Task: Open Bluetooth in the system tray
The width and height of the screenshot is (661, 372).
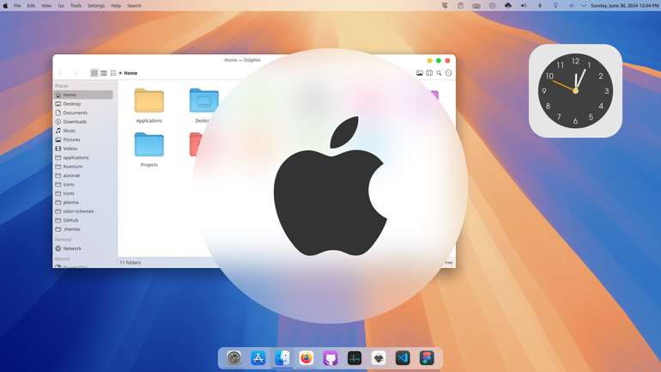Action: point(540,5)
